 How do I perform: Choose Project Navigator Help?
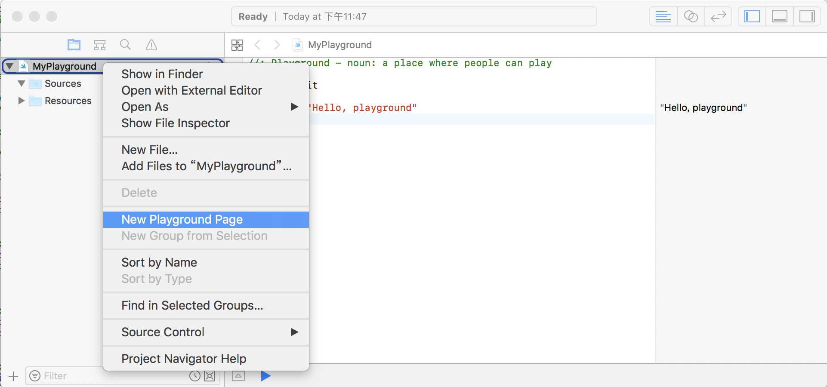click(x=206, y=359)
